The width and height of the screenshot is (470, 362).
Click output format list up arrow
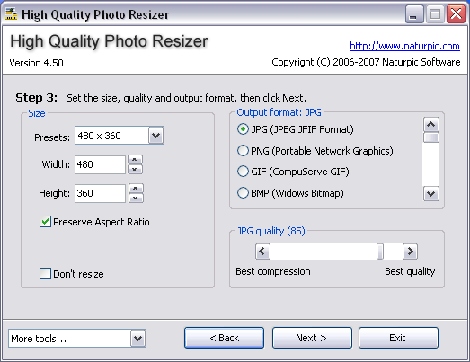tap(431, 124)
